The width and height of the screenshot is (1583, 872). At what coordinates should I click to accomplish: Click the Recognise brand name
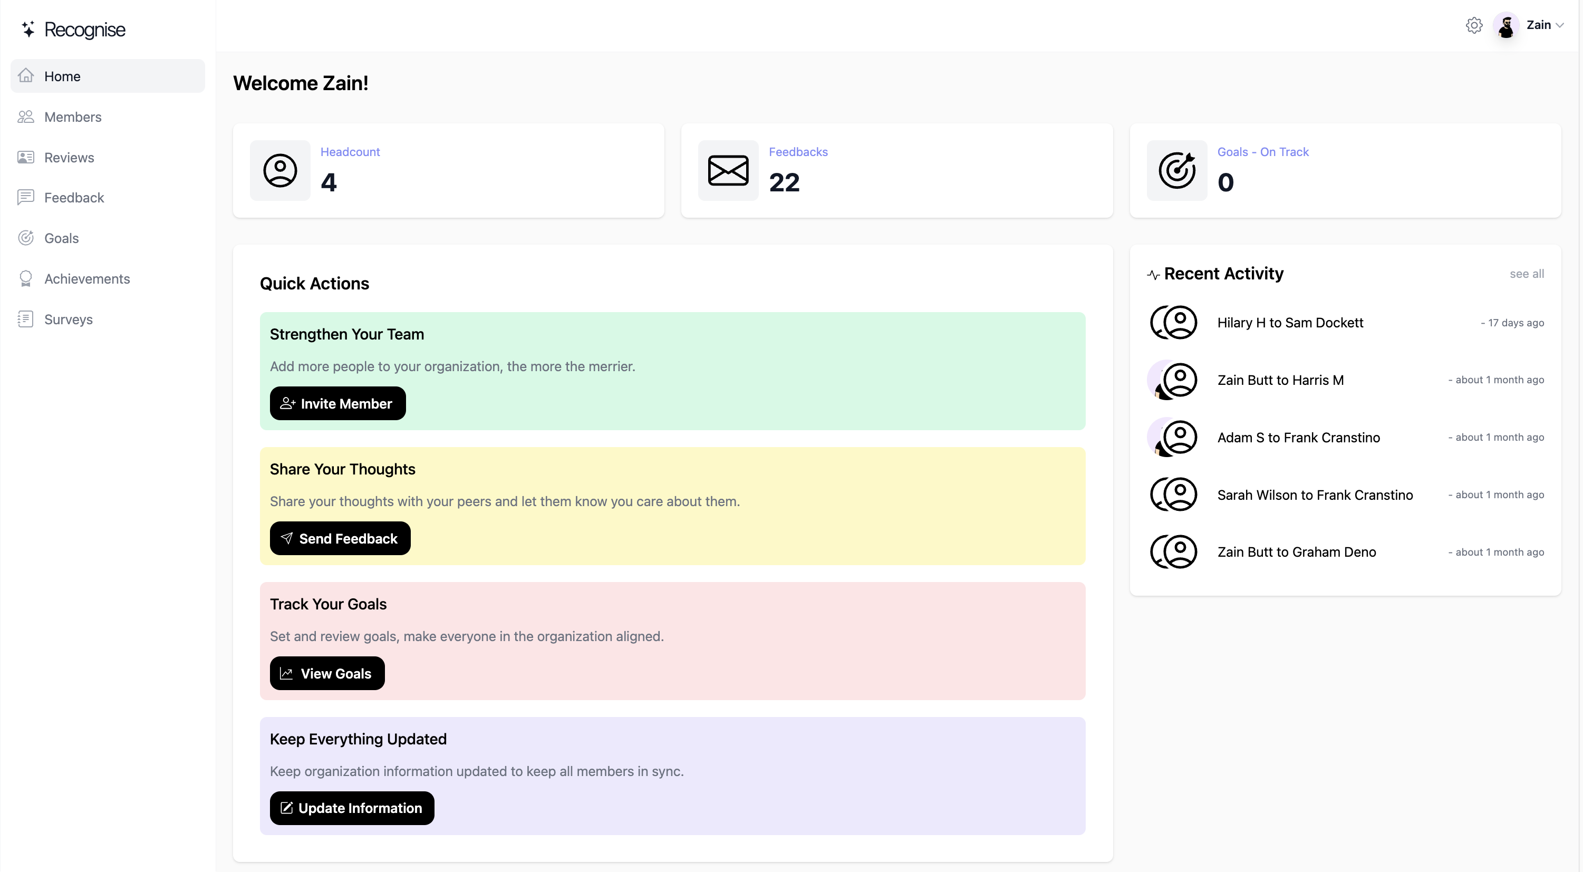click(85, 30)
